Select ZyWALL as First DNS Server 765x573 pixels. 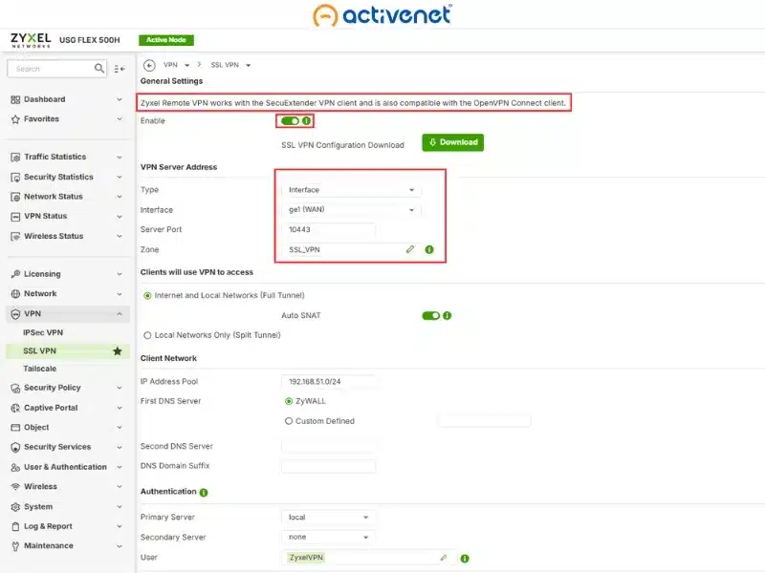point(289,401)
